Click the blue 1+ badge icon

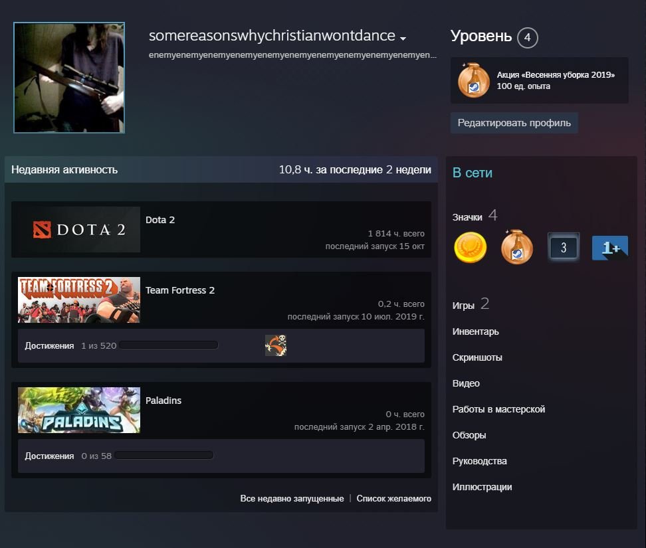[x=610, y=246]
